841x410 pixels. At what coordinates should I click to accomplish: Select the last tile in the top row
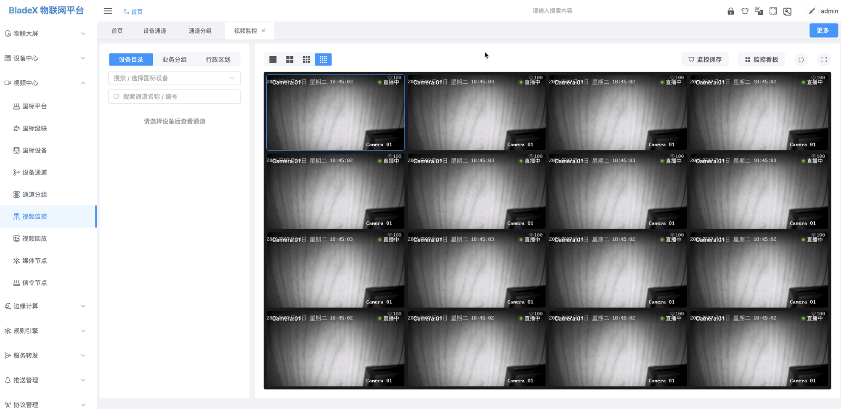[x=759, y=113]
